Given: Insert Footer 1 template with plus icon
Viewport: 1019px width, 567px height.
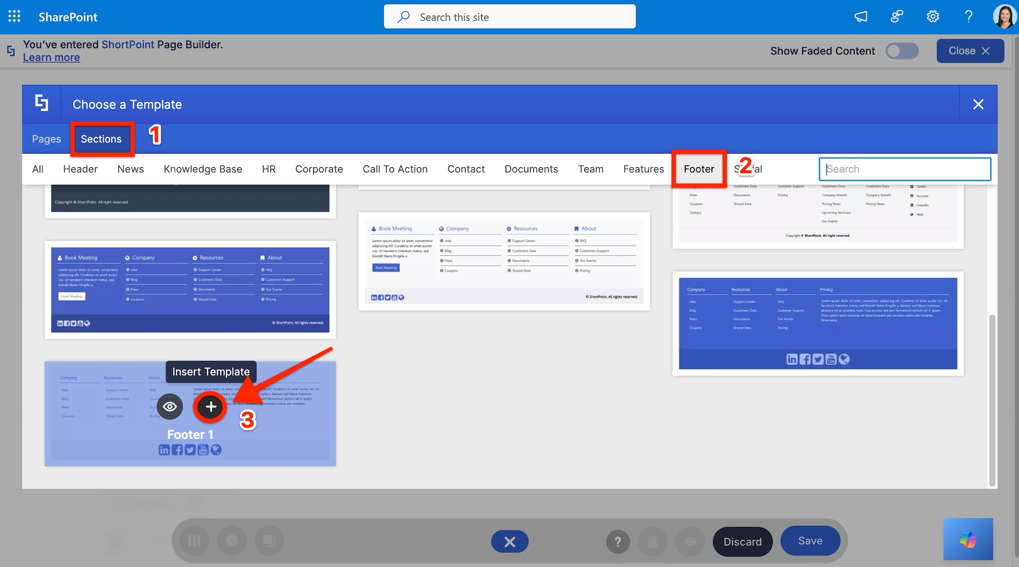Looking at the screenshot, I should coord(211,407).
